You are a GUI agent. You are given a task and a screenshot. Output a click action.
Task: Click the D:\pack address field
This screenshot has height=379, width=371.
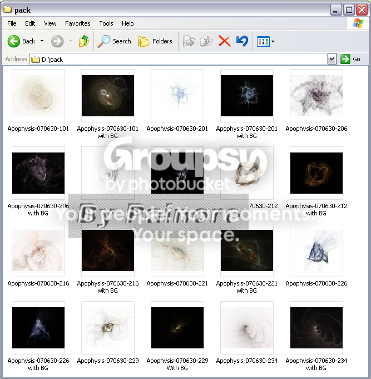coord(179,59)
